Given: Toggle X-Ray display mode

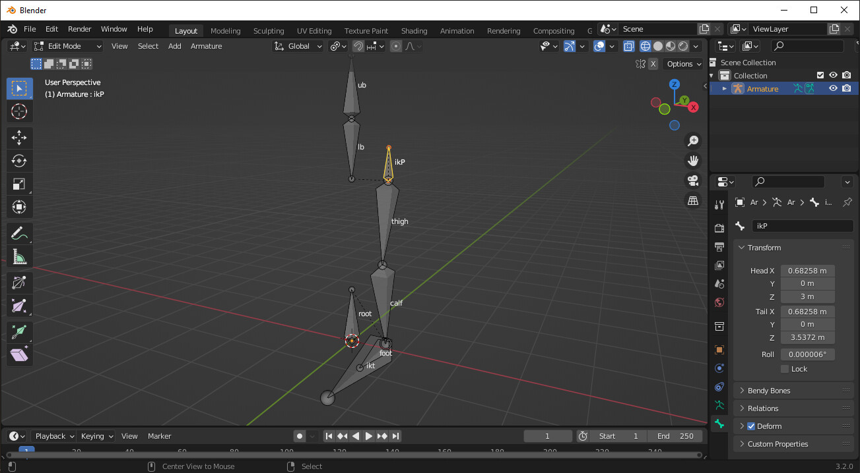Looking at the screenshot, I should [x=629, y=46].
